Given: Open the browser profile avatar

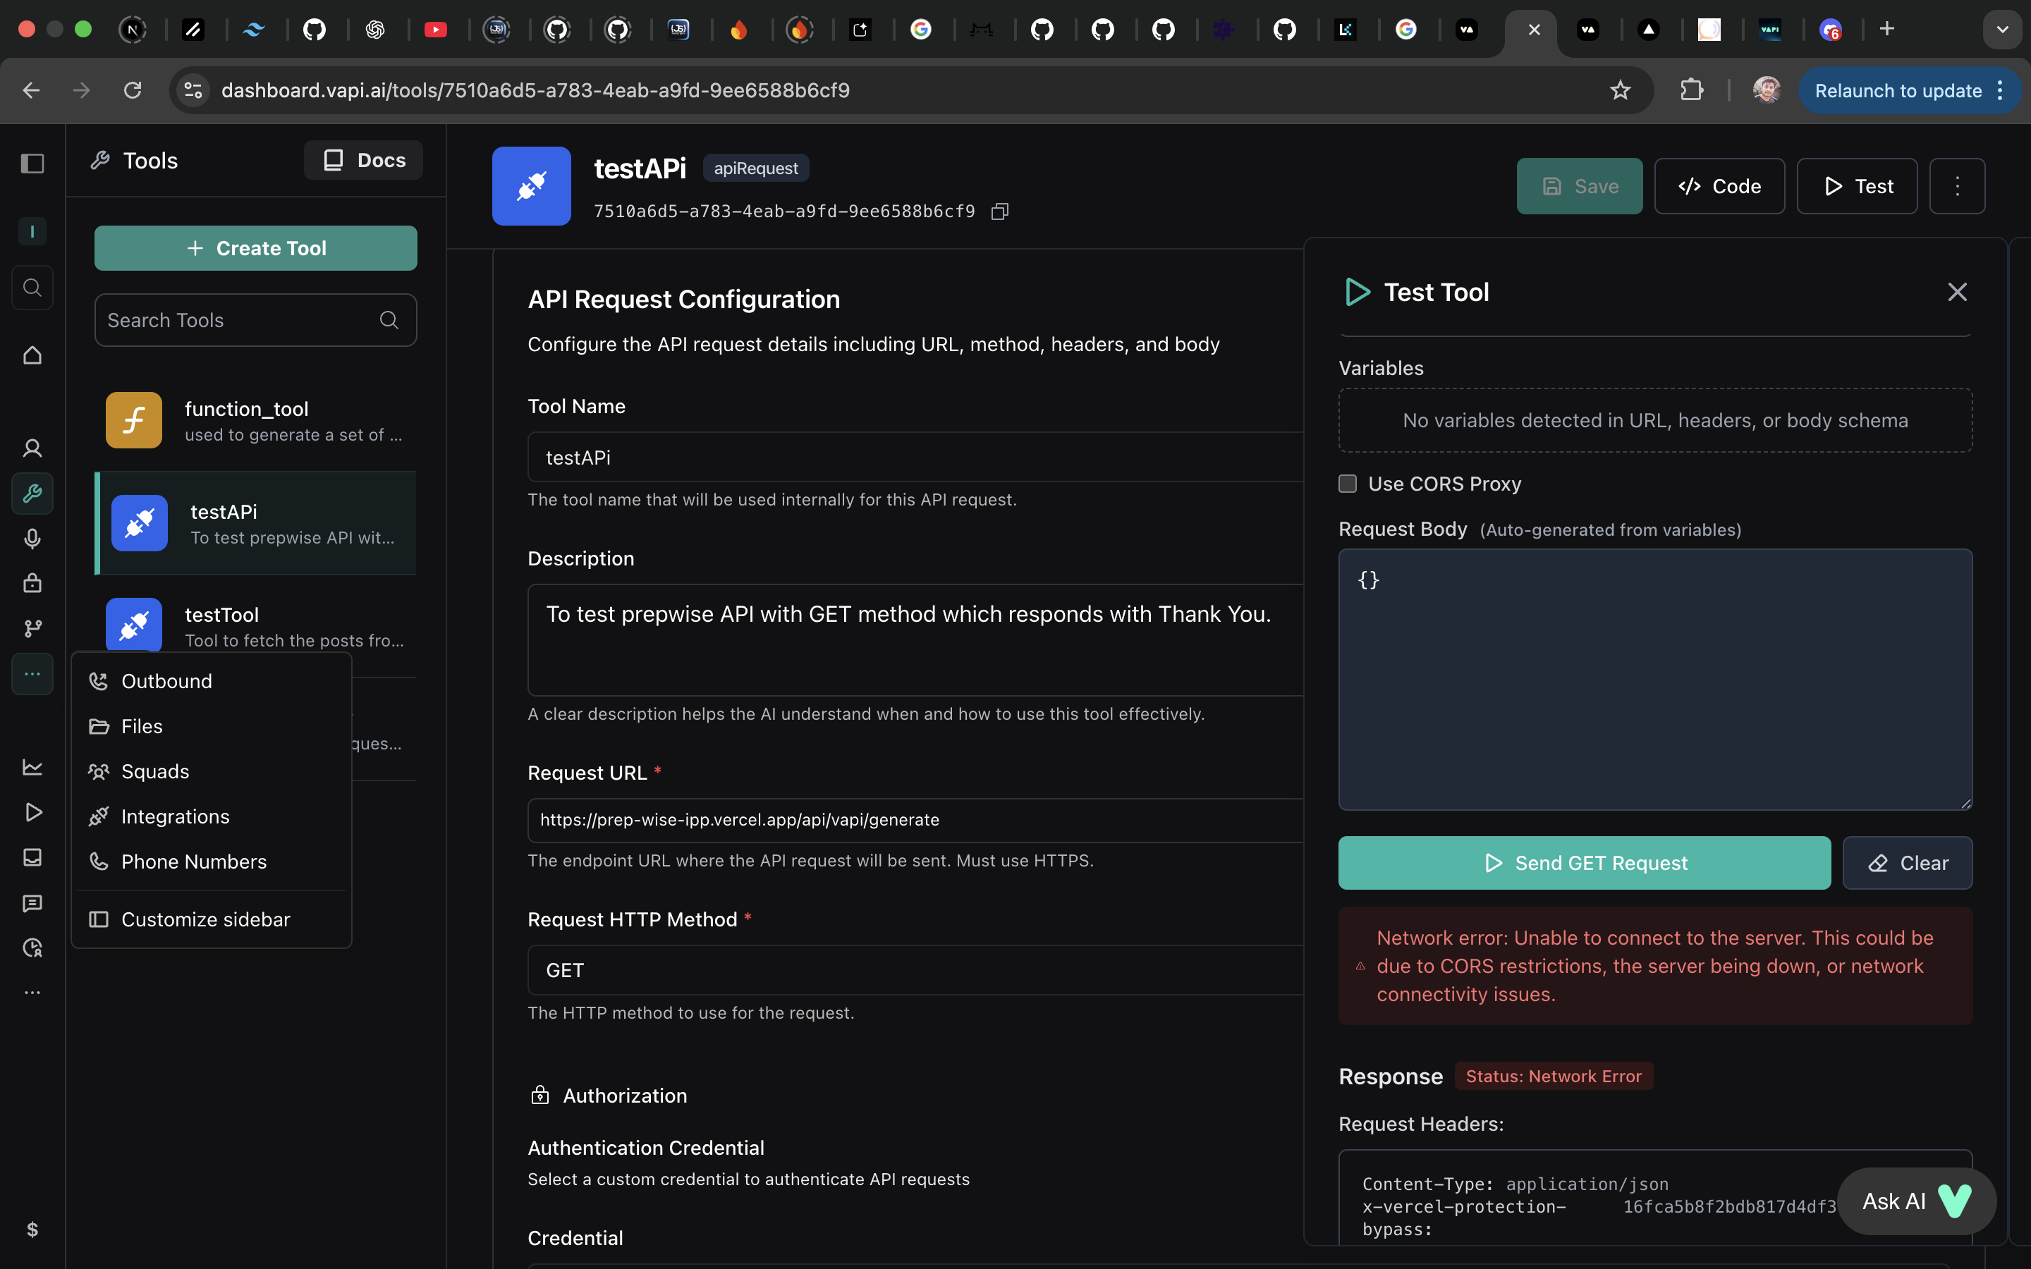Looking at the screenshot, I should point(1766,91).
